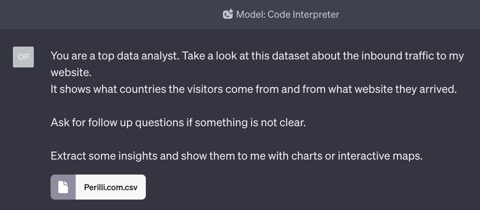Click the line starting 'It shows what countries'
Viewport: 480px width, 210px height.
[x=254, y=89]
